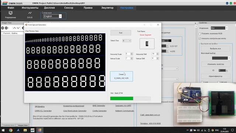Toggle the Controls View checkbox
This screenshot has width=236, height=133.
2,125
